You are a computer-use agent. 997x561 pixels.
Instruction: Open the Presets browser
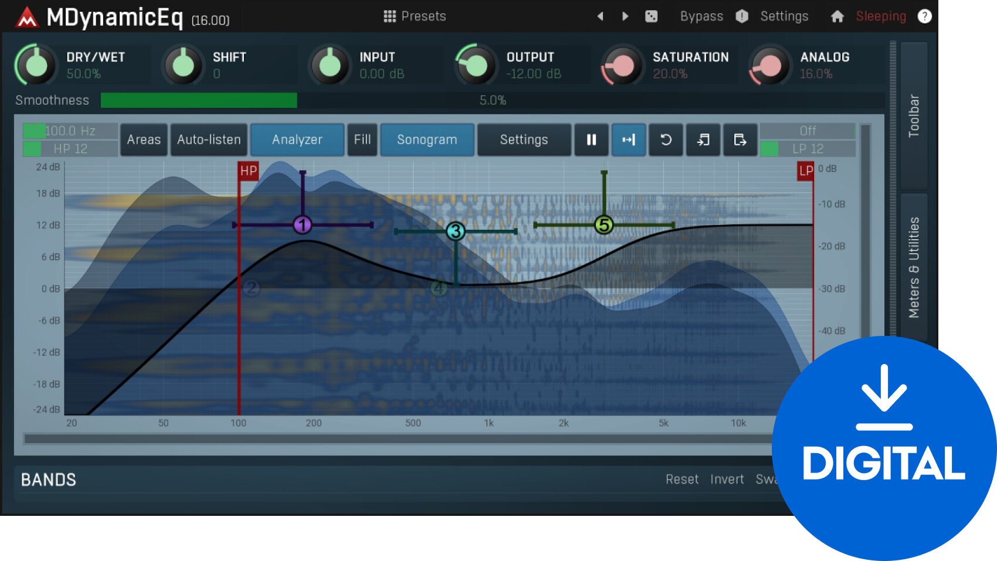pos(415,16)
